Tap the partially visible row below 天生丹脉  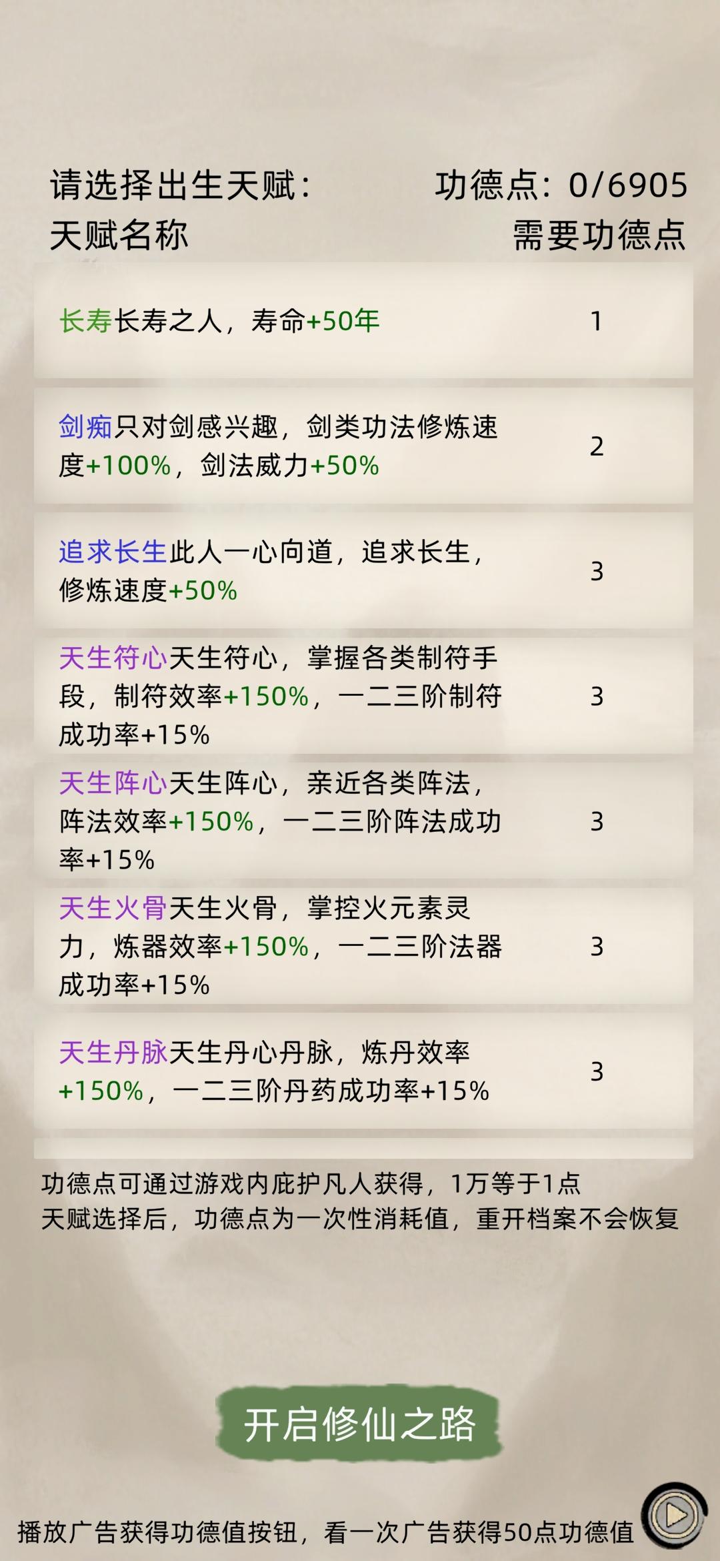[x=363, y=1149]
